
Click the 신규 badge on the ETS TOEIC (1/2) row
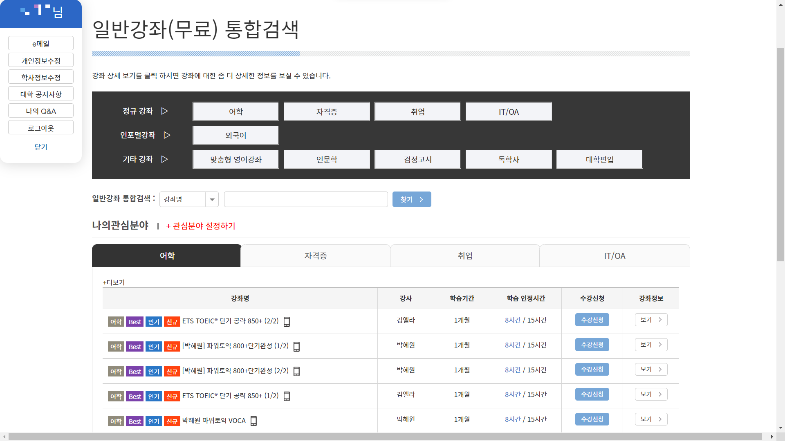click(172, 396)
